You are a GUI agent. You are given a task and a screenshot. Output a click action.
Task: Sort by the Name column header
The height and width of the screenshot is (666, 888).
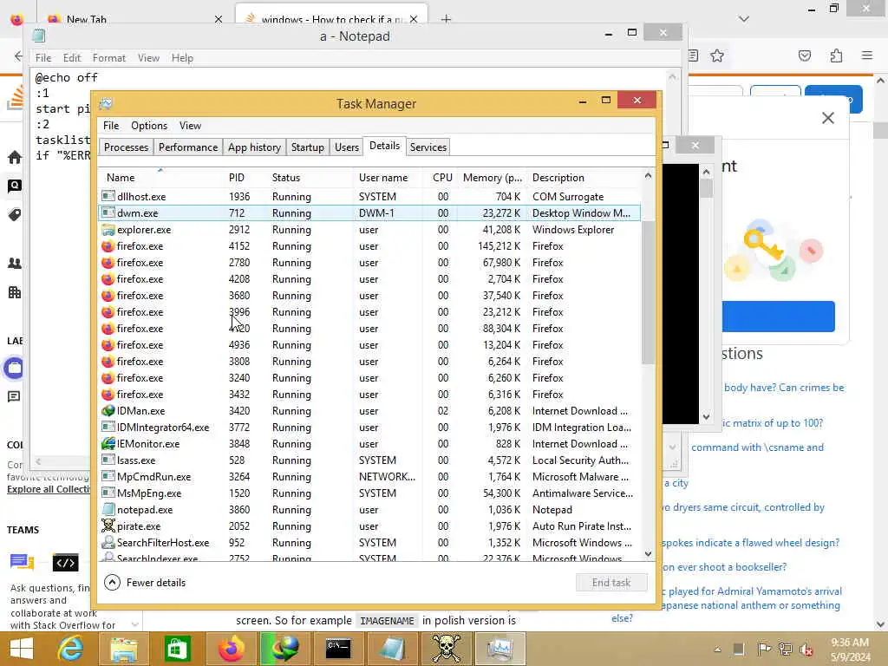pyautogui.click(x=161, y=177)
